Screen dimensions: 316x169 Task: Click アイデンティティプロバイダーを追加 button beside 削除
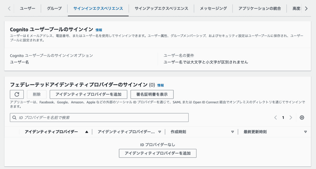click(88, 94)
